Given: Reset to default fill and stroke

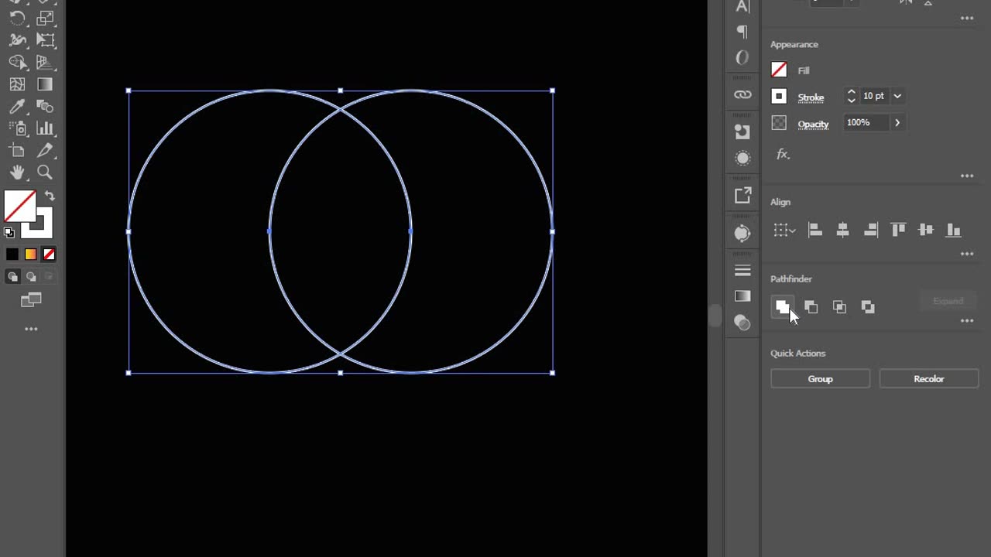Looking at the screenshot, I should click(x=9, y=231).
